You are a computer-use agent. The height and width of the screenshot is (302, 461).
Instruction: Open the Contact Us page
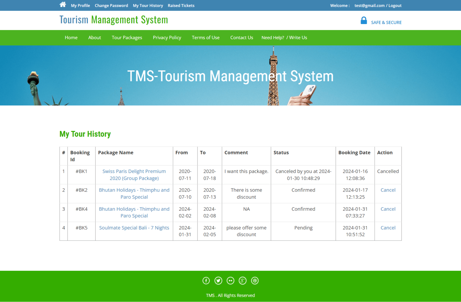pos(242,38)
